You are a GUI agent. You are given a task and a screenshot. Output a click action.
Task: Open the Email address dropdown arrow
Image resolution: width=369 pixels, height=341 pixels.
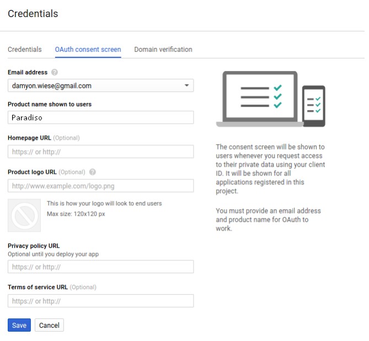[x=186, y=86]
